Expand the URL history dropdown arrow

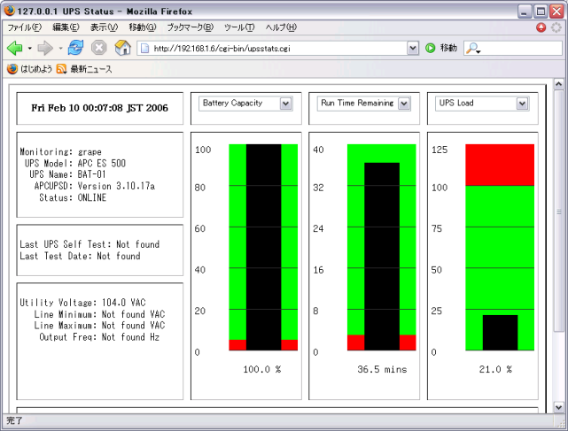pos(414,48)
